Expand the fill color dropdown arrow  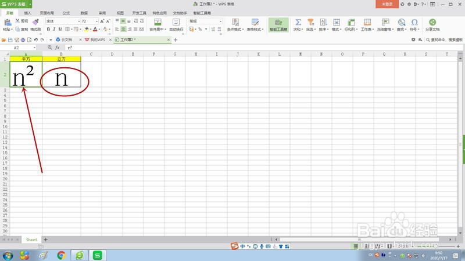tap(91, 30)
